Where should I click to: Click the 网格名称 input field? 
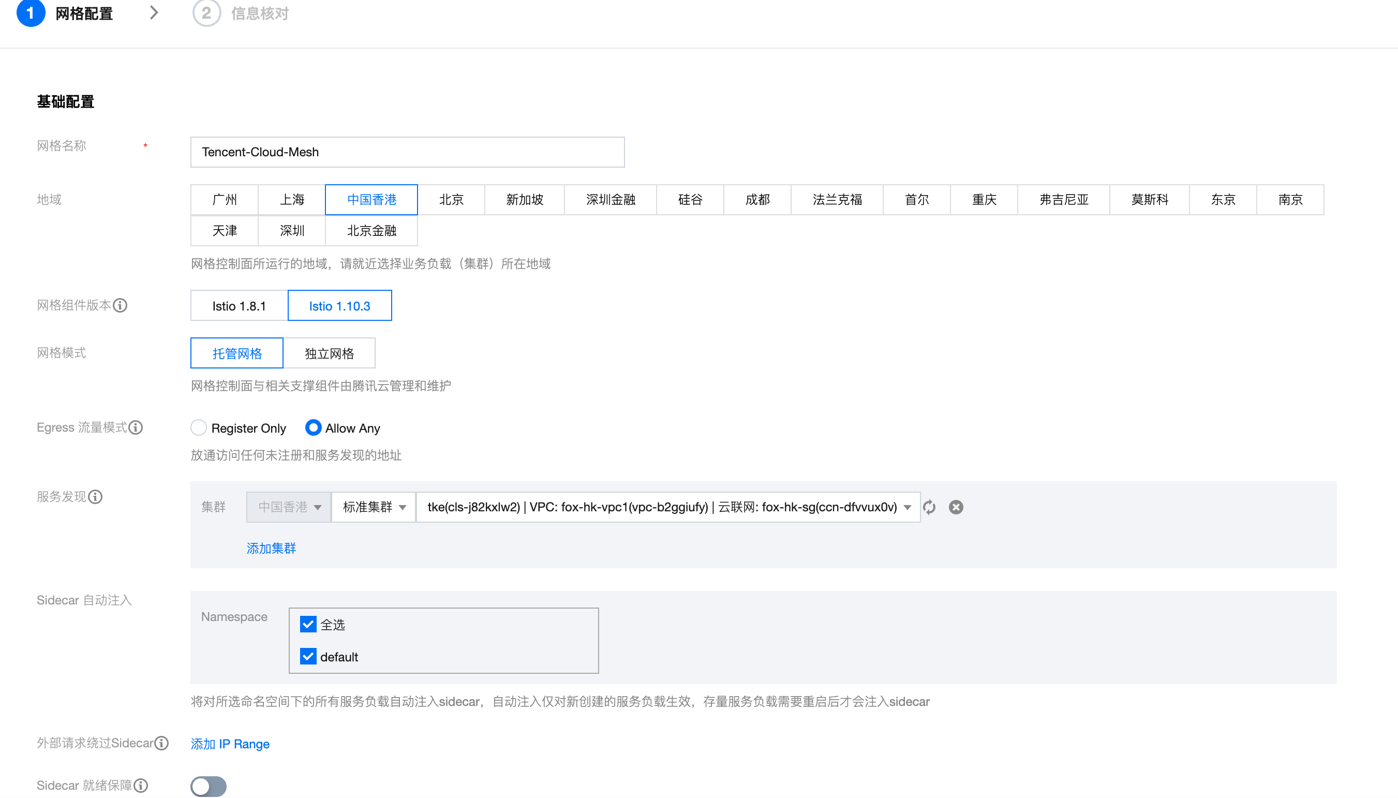click(408, 152)
